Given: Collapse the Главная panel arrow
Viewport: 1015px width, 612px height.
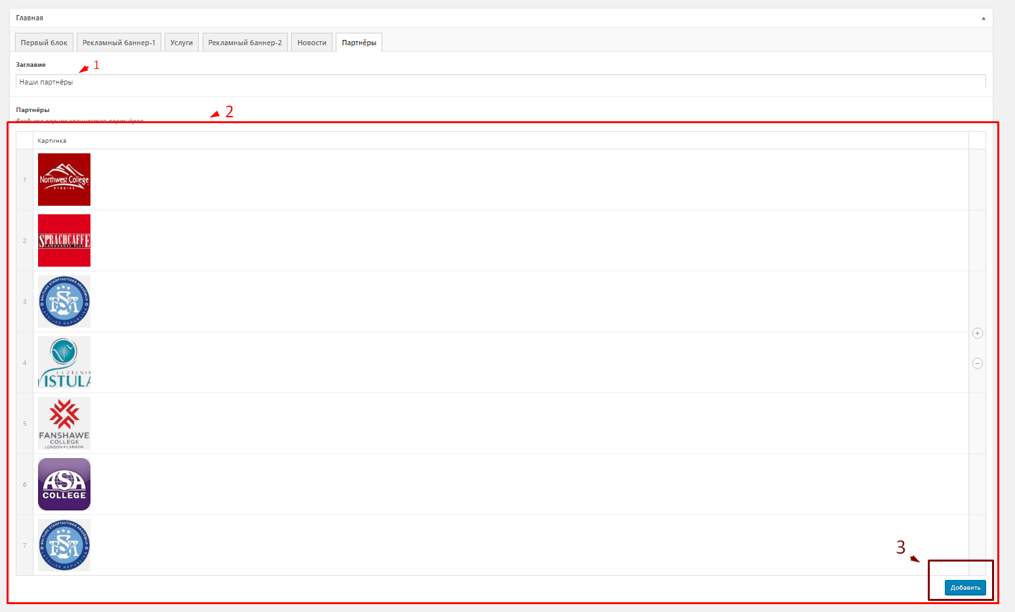Looking at the screenshot, I should (983, 18).
